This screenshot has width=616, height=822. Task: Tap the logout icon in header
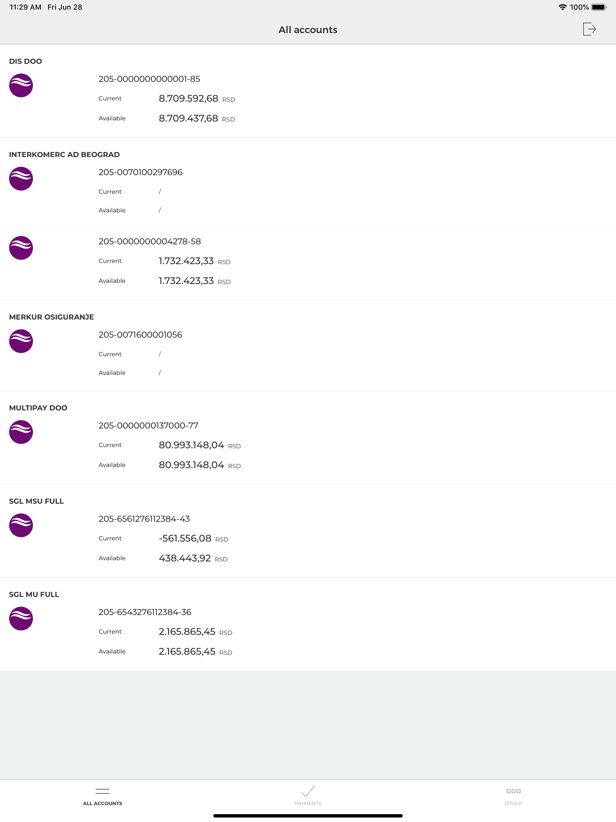pyautogui.click(x=589, y=29)
